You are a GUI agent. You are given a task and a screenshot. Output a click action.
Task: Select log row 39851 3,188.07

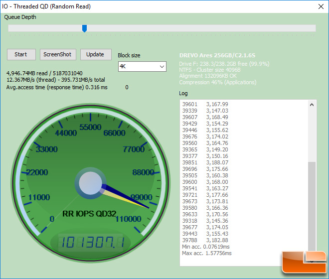pos(205,162)
